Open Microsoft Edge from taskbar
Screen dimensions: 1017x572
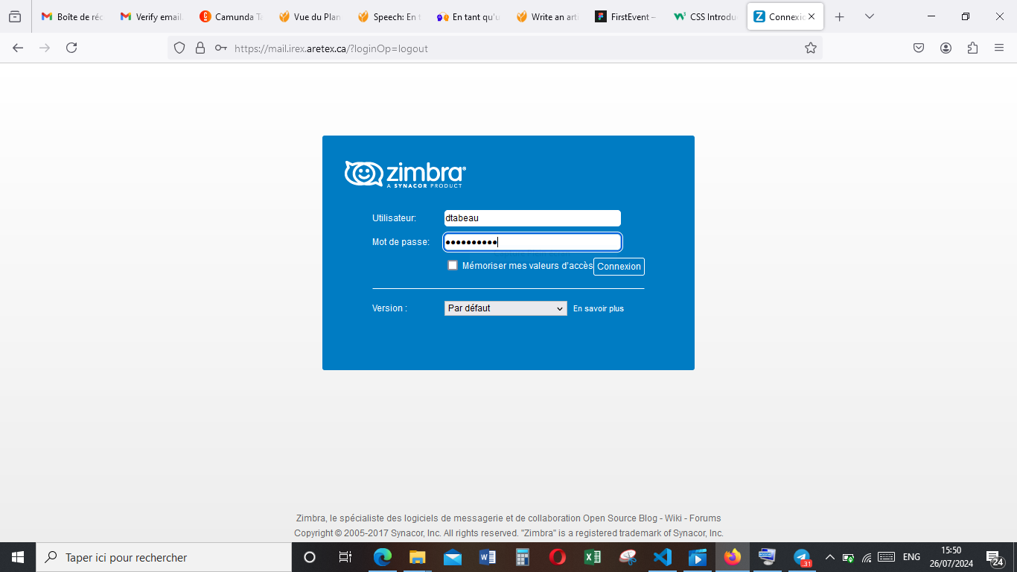click(383, 557)
